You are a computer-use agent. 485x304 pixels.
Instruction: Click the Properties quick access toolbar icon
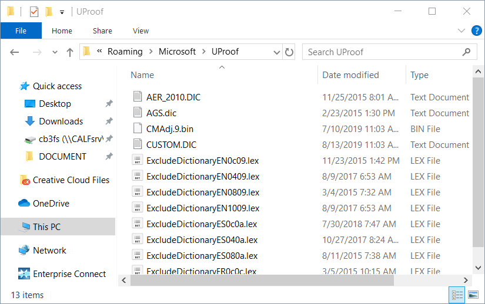(34, 12)
